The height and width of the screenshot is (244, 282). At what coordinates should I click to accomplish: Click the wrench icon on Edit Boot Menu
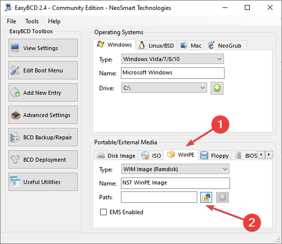[15, 70]
